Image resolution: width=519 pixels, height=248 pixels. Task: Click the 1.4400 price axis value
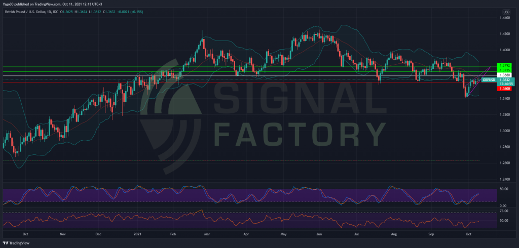pos(505,18)
